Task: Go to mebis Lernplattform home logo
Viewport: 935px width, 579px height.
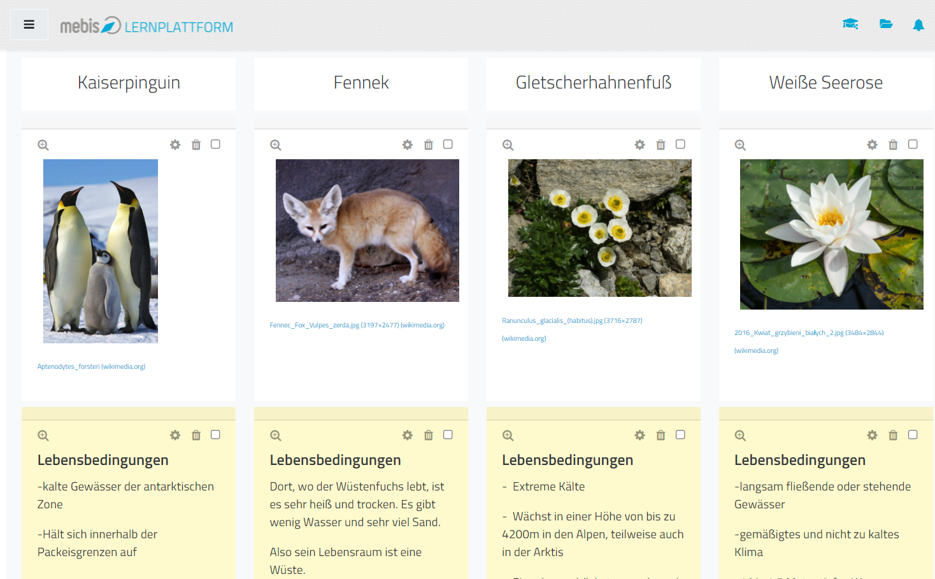Action: tap(146, 26)
